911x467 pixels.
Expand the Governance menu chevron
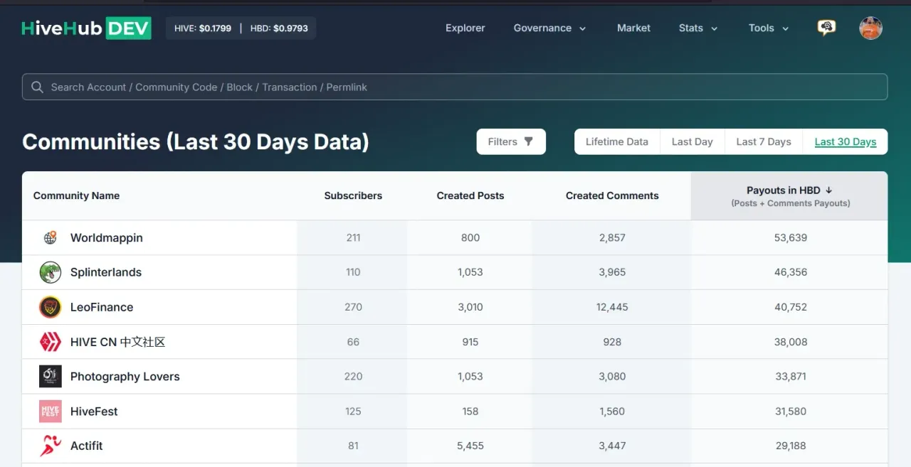[x=582, y=28]
